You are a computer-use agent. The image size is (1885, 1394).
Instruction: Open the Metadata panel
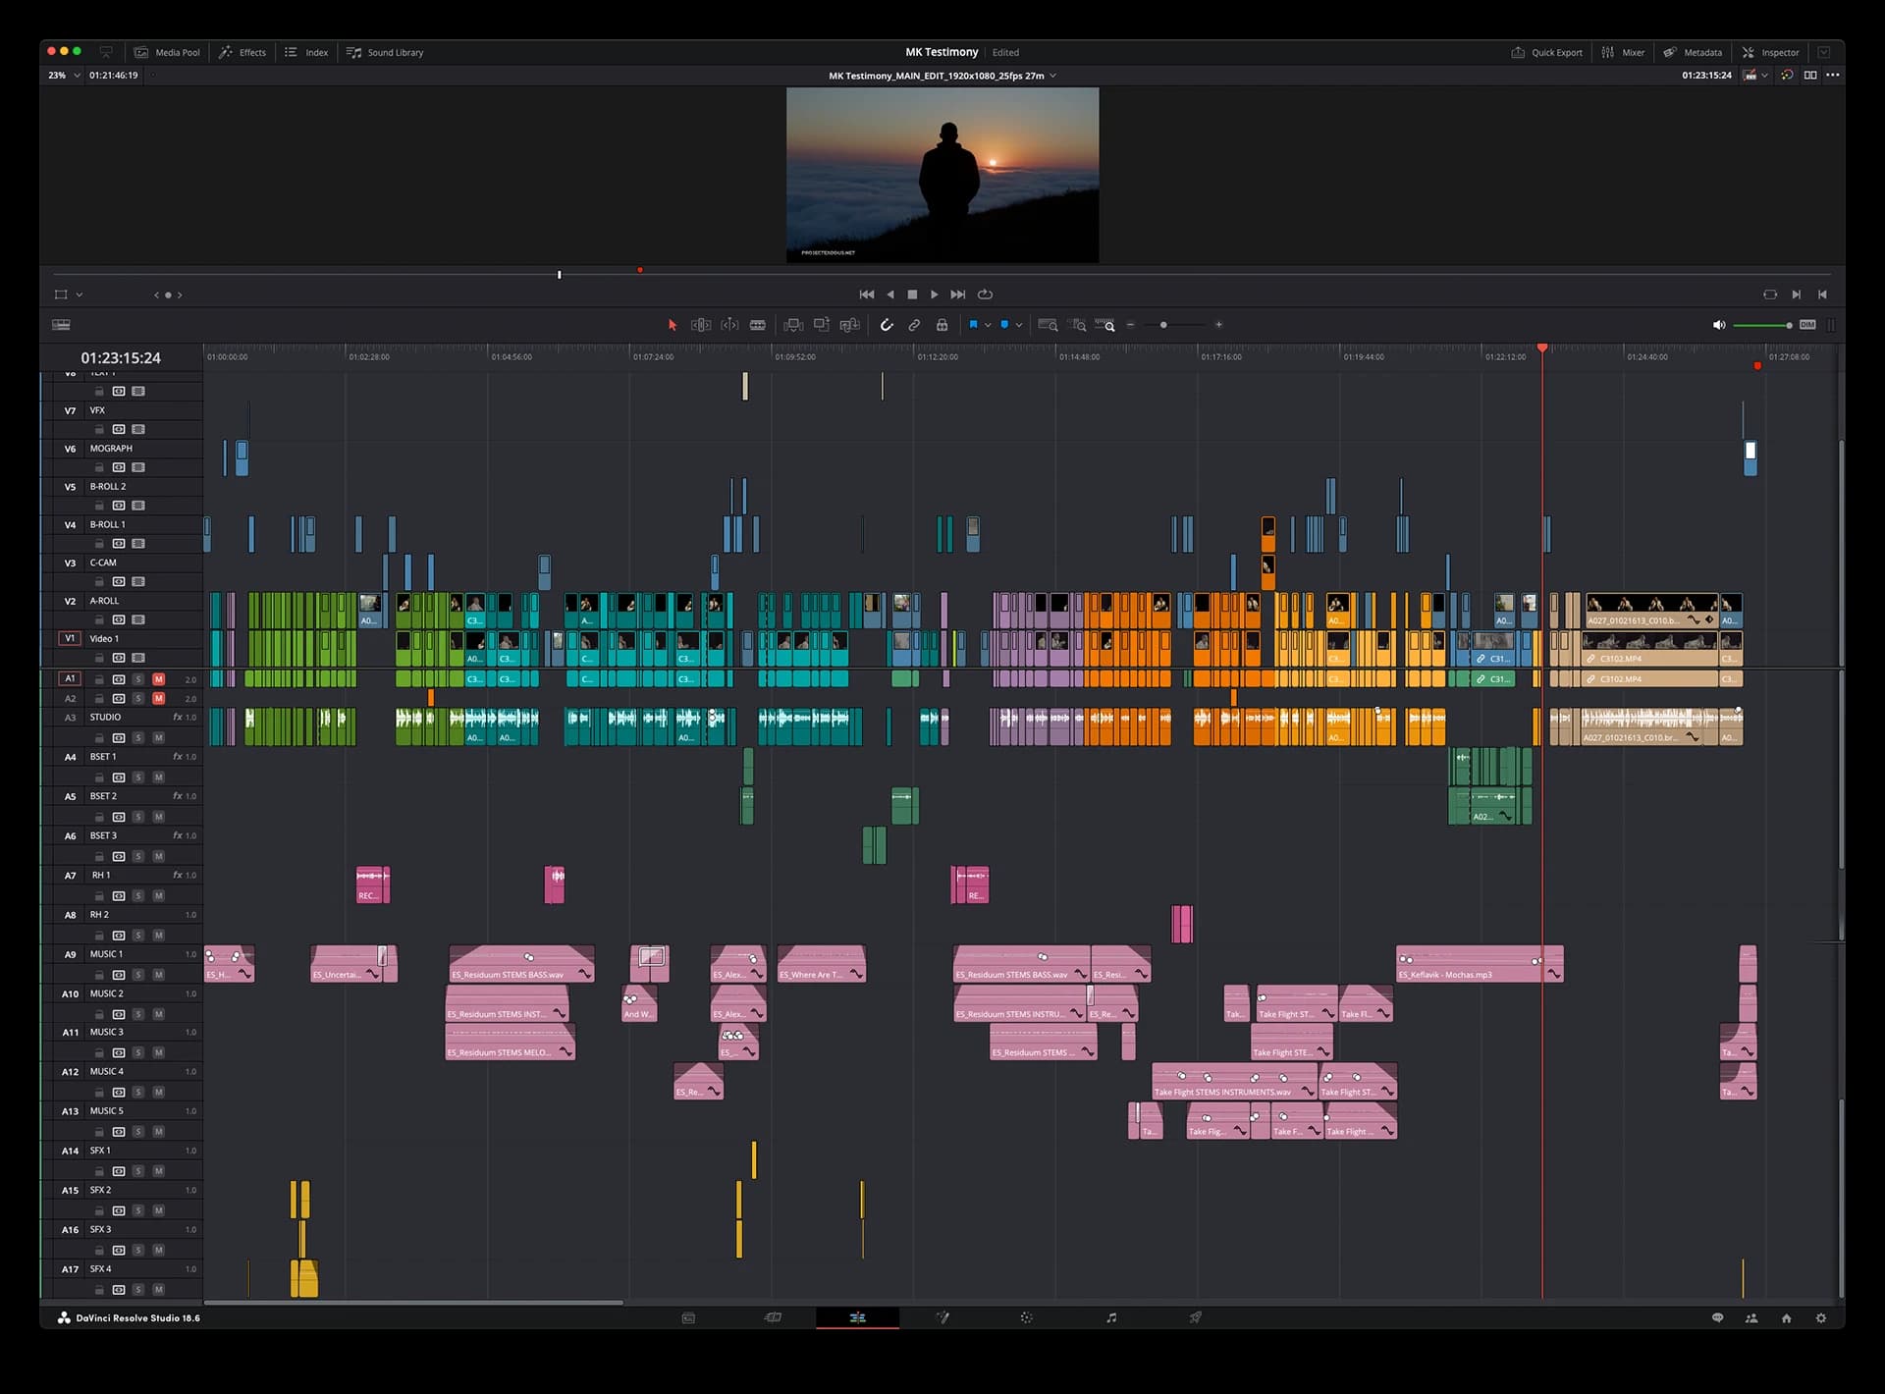click(1693, 52)
